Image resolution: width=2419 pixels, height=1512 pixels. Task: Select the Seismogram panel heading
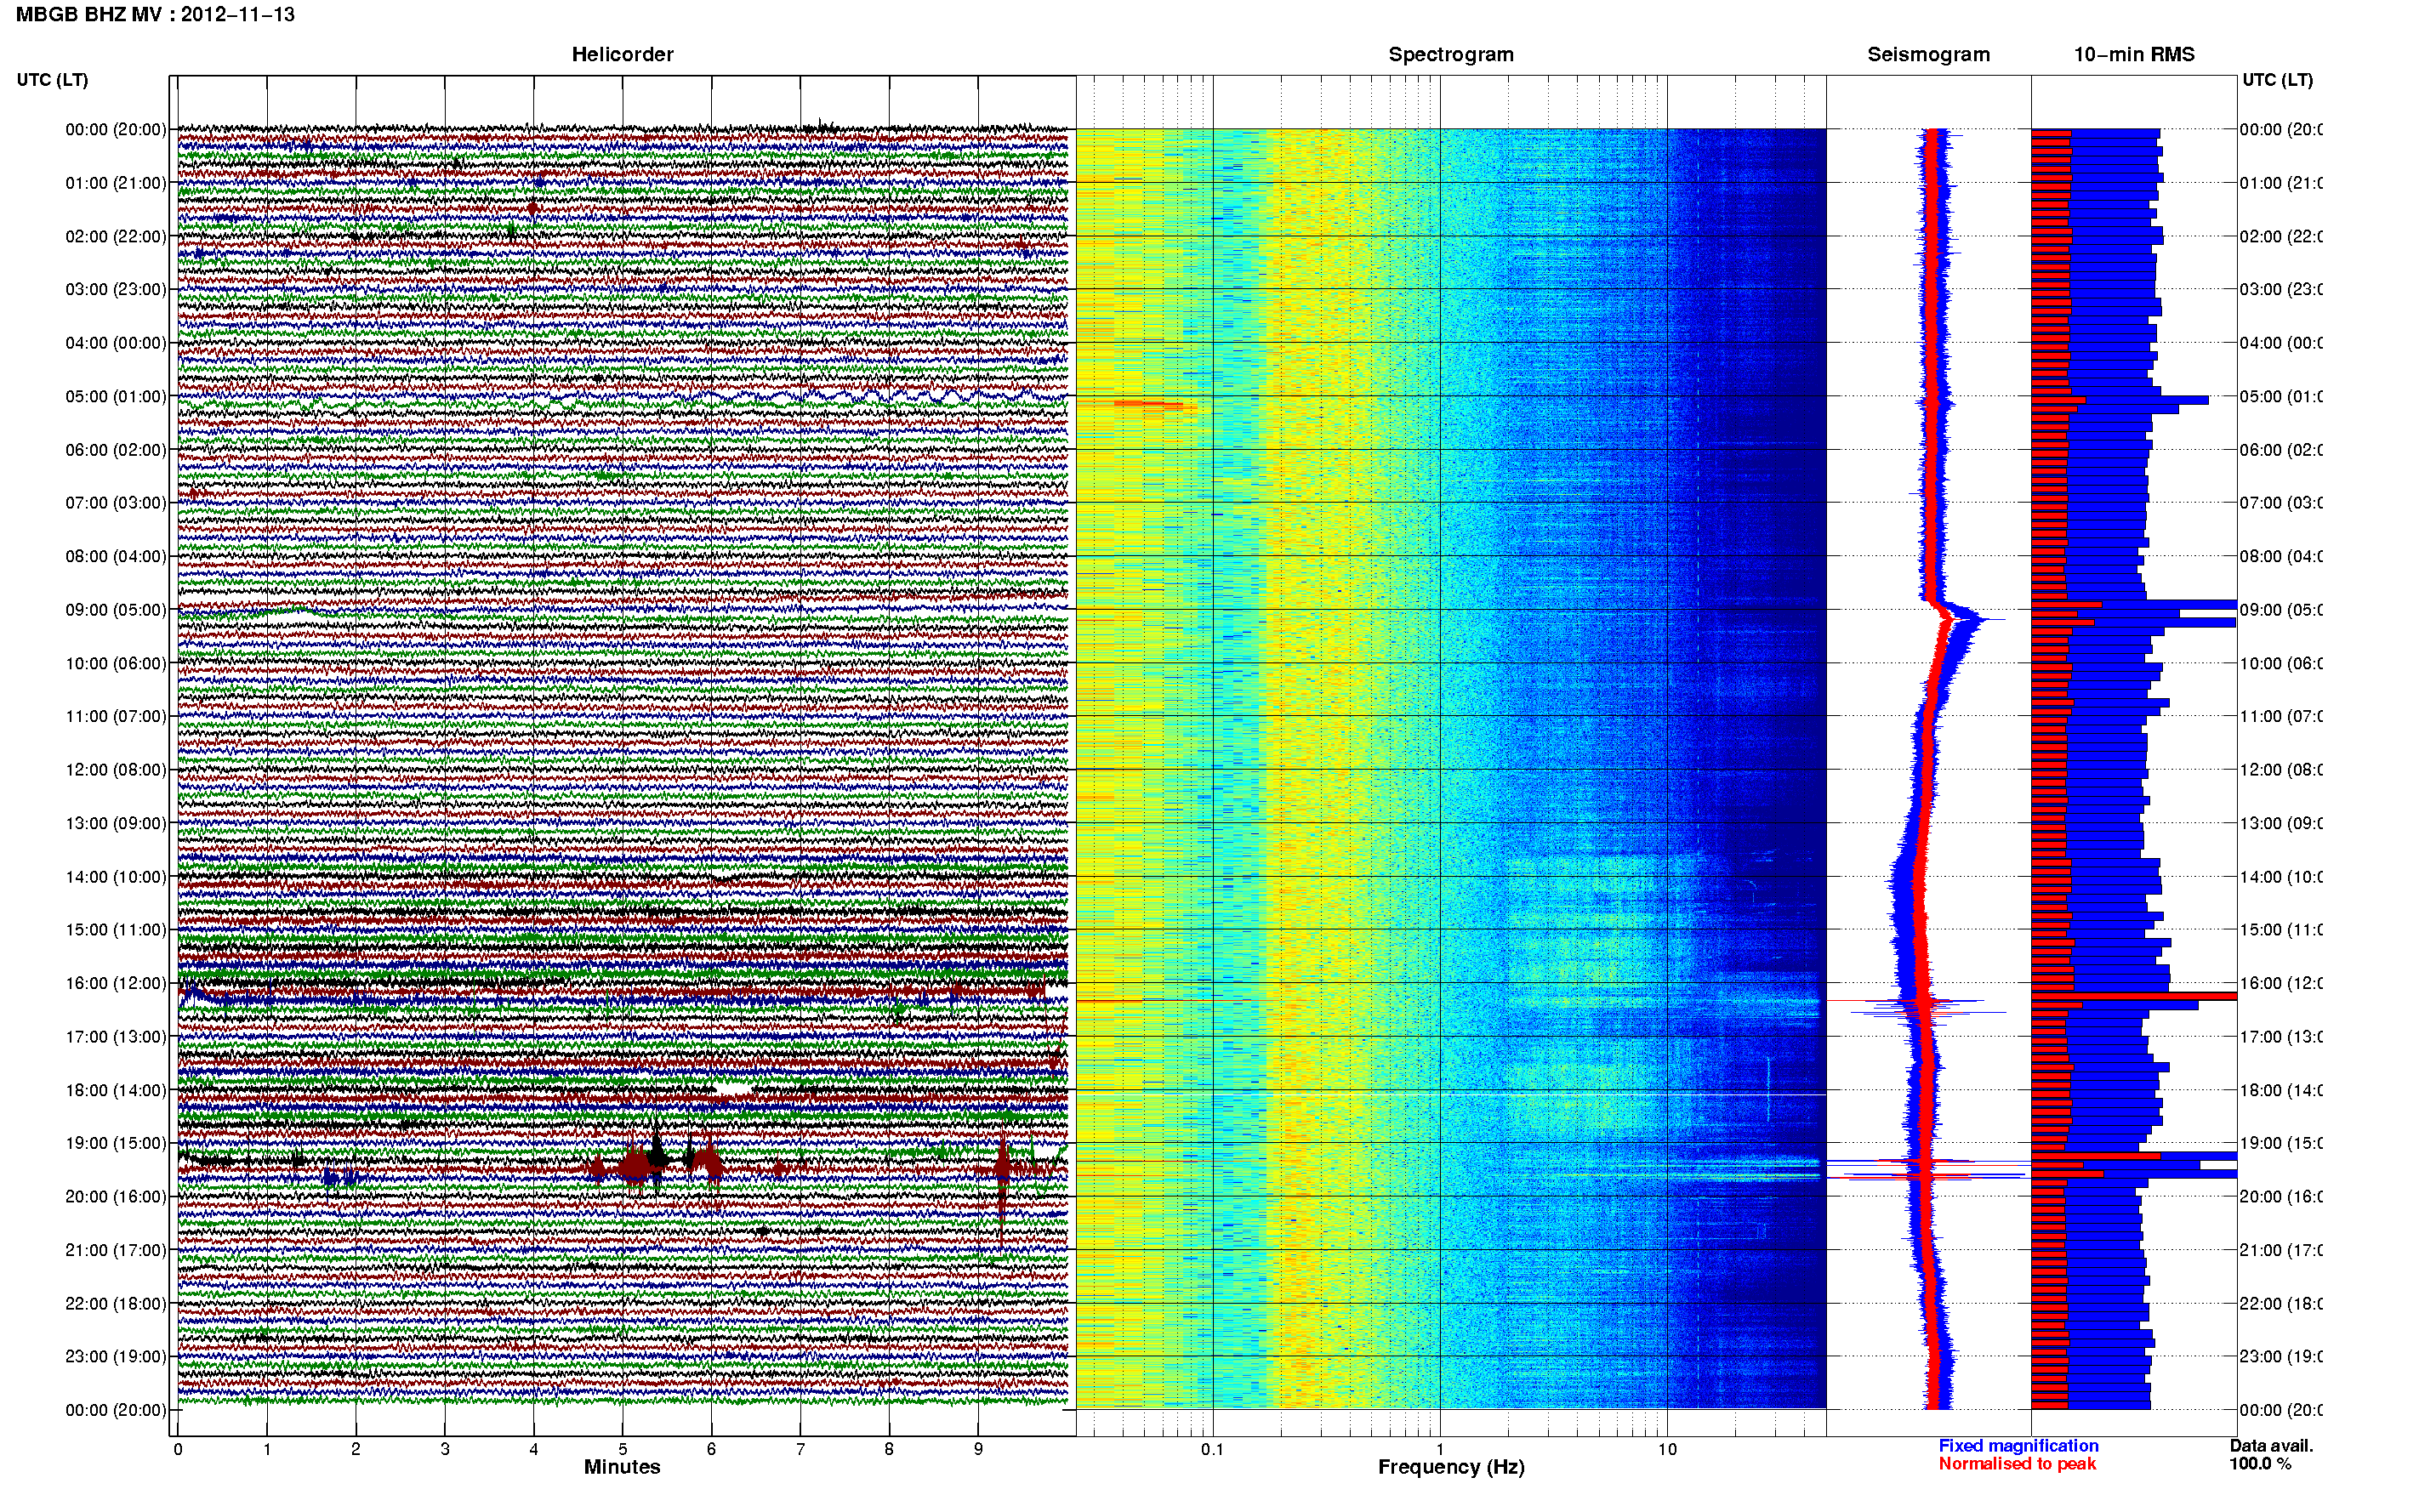[1928, 54]
